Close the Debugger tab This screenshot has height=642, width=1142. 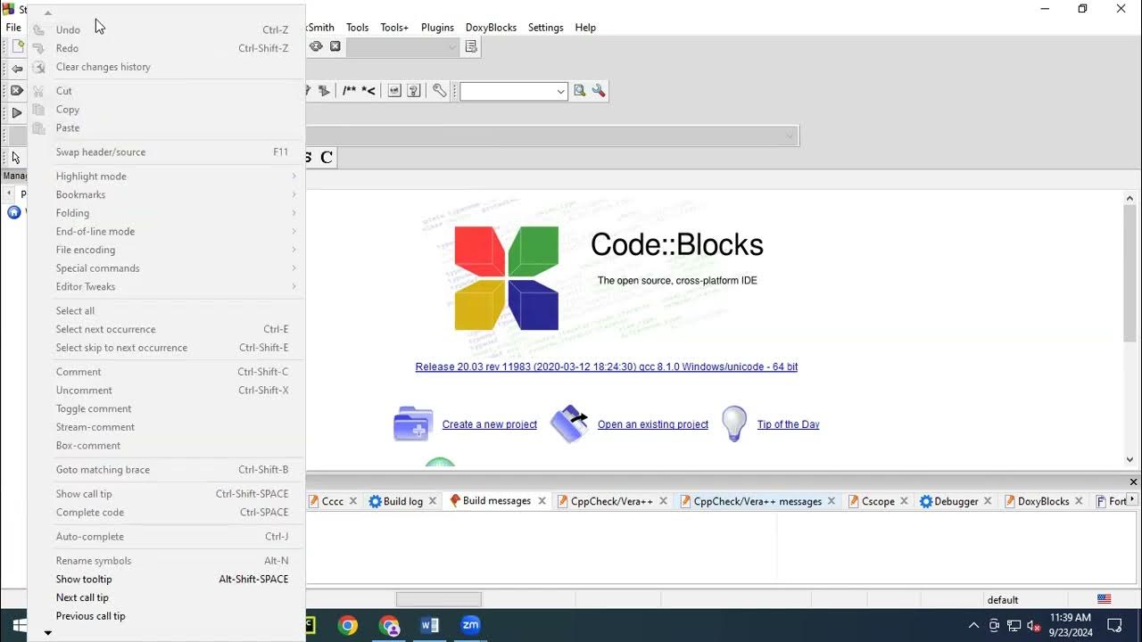click(x=988, y=501)
